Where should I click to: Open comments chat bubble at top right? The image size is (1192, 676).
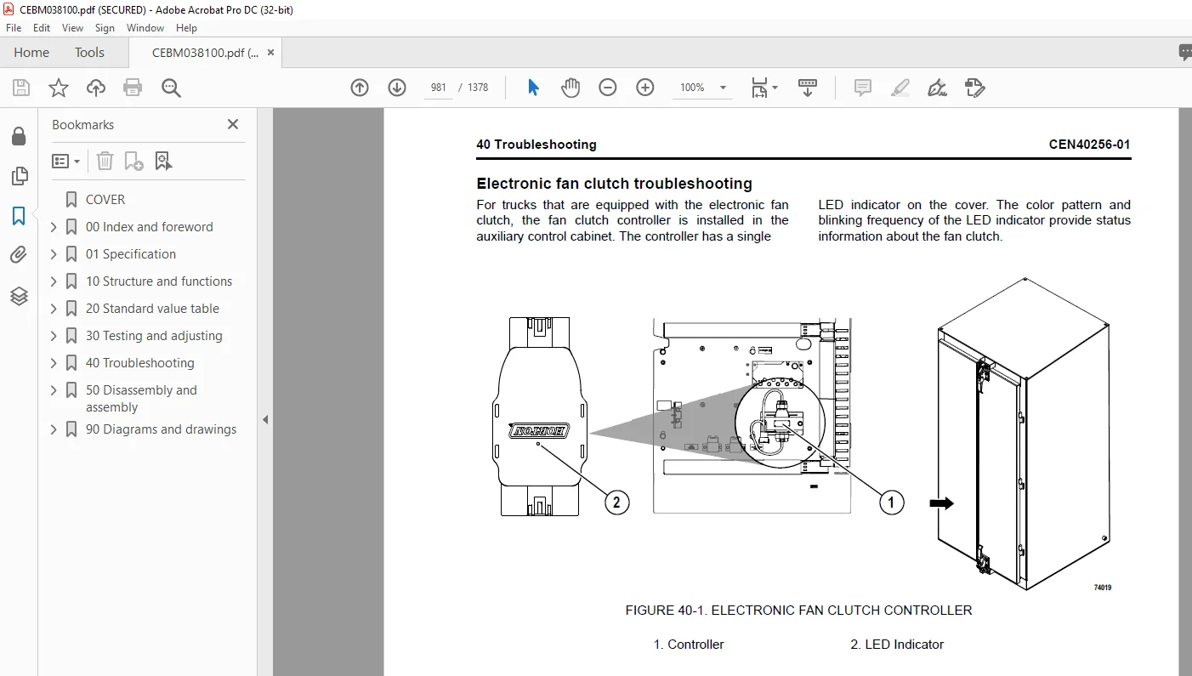(x=1185, y=53)
